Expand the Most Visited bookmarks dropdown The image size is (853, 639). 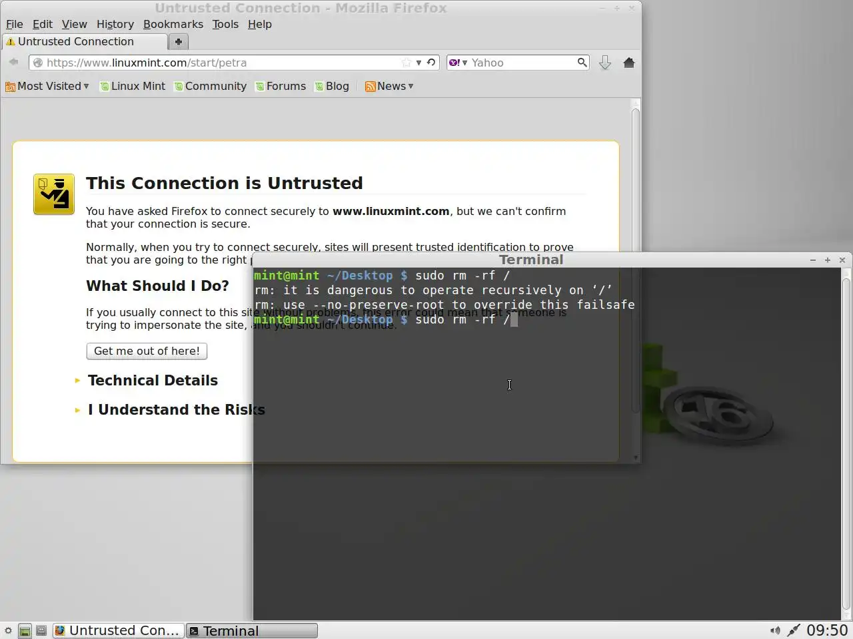click(47, 86)
